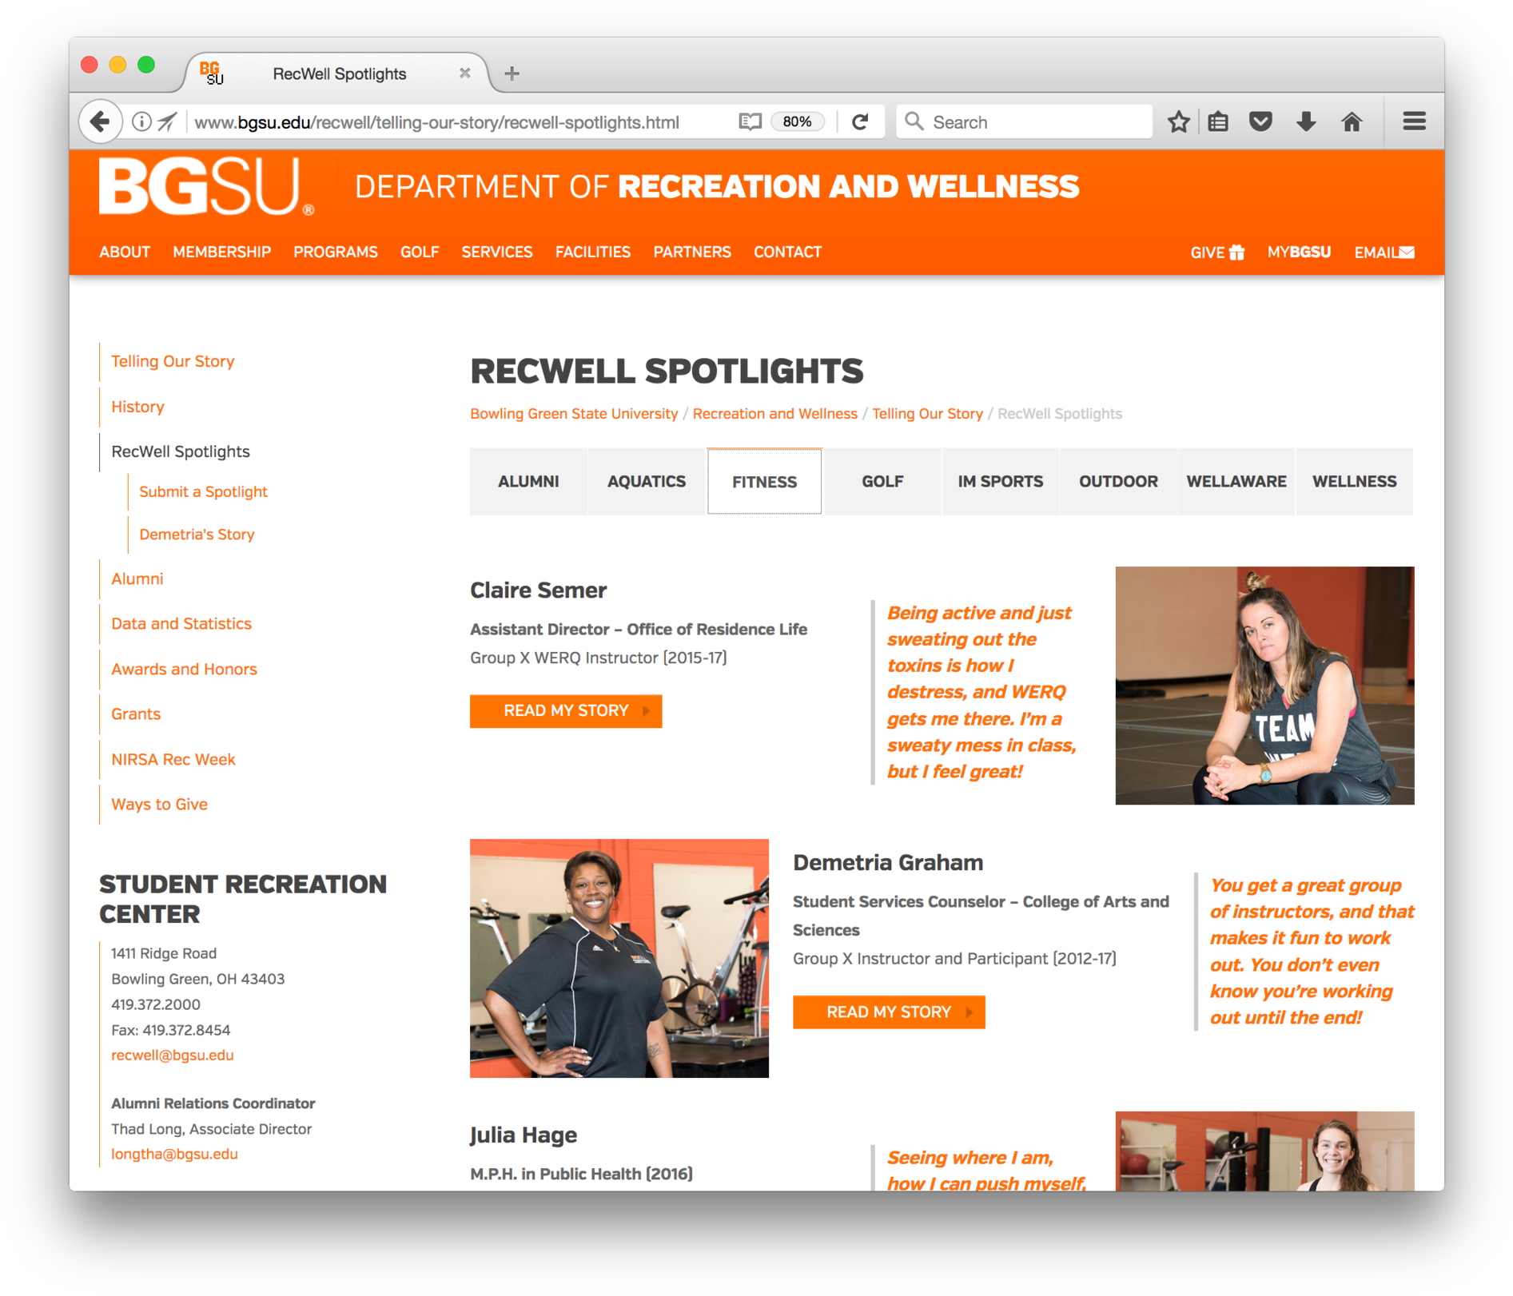Open the EMAIL envelope link
Image resolution: width=1513 pixels, height=1296 pixels.
click(1384, 252)
